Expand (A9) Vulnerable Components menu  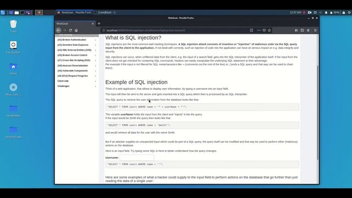pos(76,71)
